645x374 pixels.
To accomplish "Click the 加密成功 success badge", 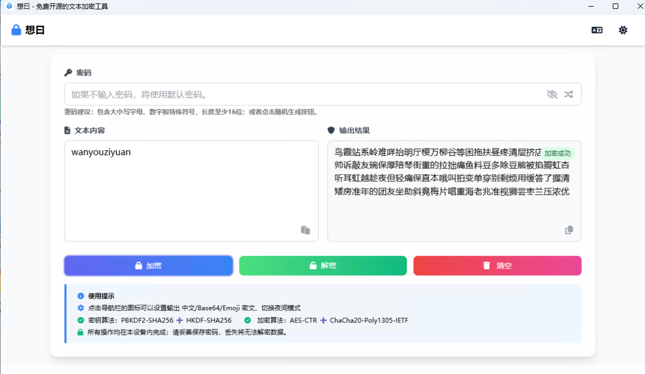I will [x=557, y=154].
